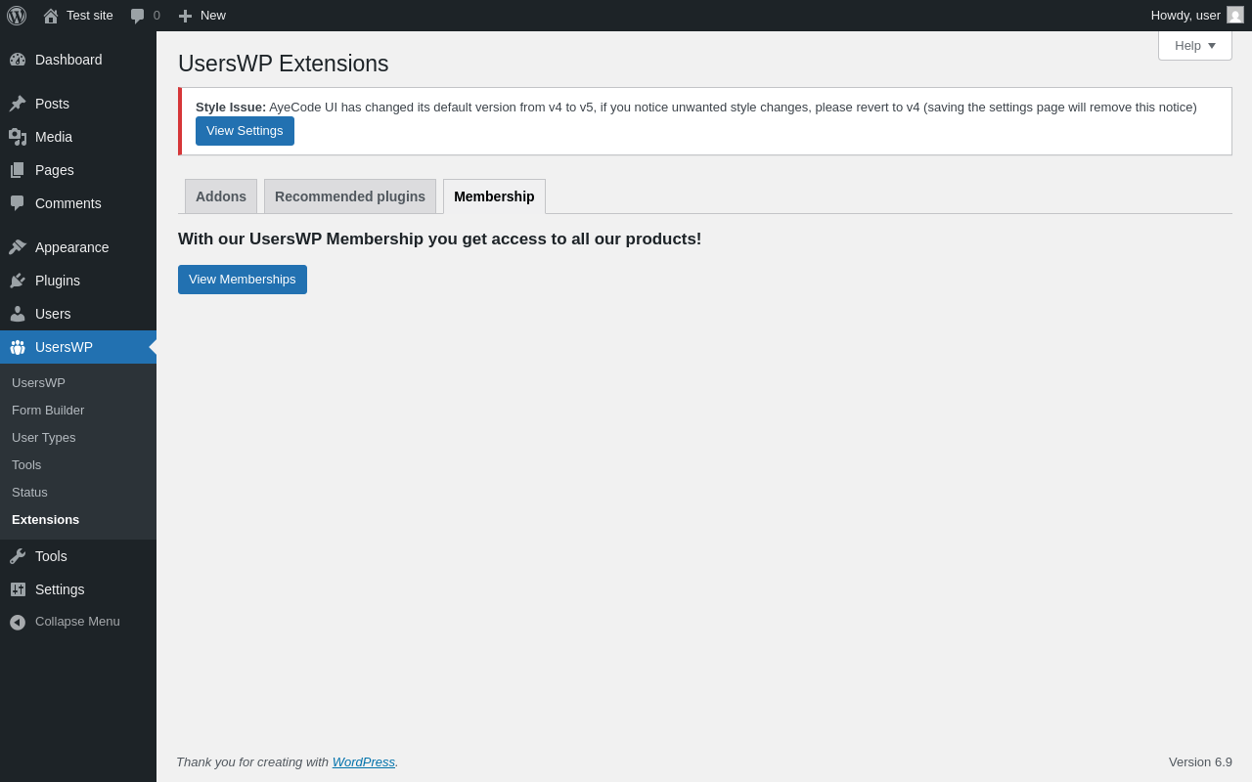1252x782 pixels.
Task: Click the View Memberships button
Action: 243,280
